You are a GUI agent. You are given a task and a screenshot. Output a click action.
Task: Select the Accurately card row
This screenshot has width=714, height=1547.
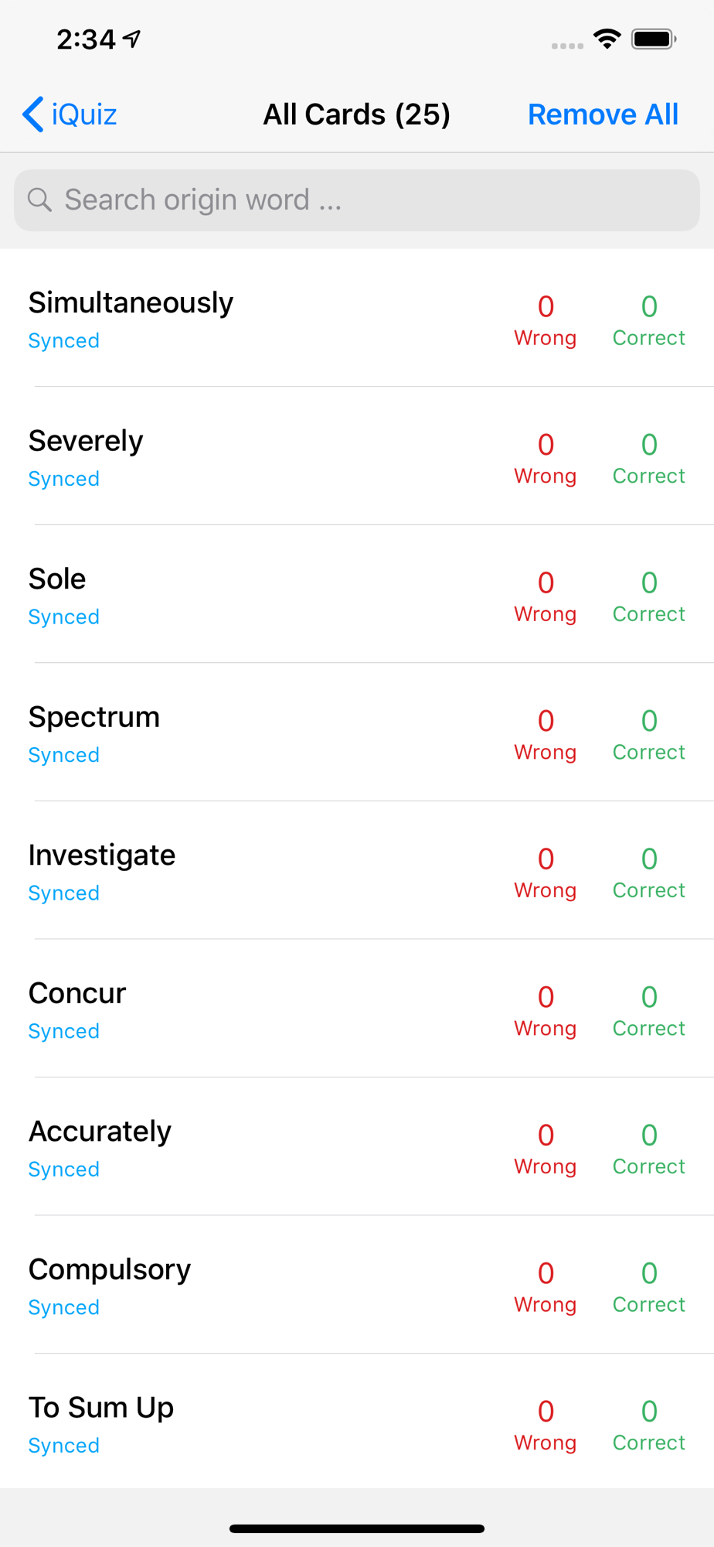tap(357, 1146)
